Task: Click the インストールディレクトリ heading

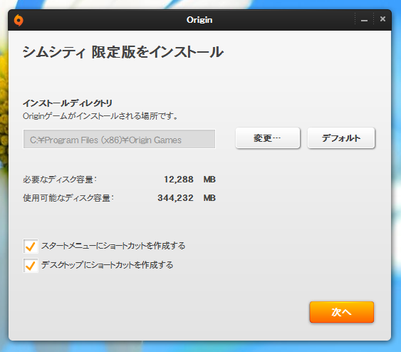Action: (68, 103)
